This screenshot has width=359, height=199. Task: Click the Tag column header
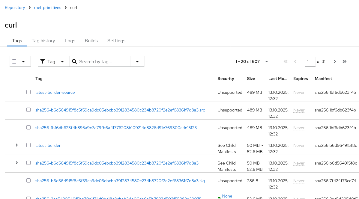pos(39,79)
